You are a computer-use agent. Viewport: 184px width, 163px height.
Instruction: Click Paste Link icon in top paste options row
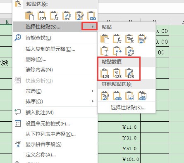(92, 16)
